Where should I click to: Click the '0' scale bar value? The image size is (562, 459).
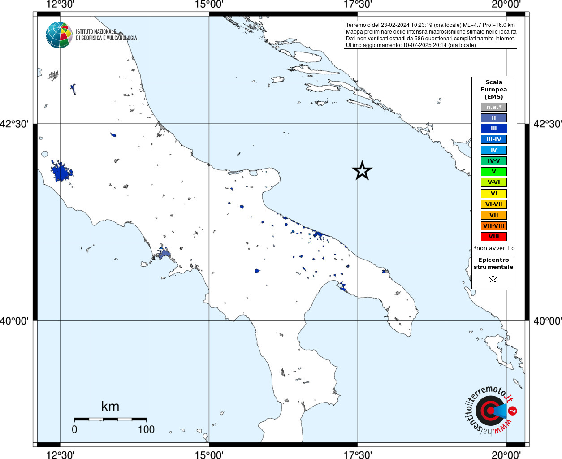74,429
